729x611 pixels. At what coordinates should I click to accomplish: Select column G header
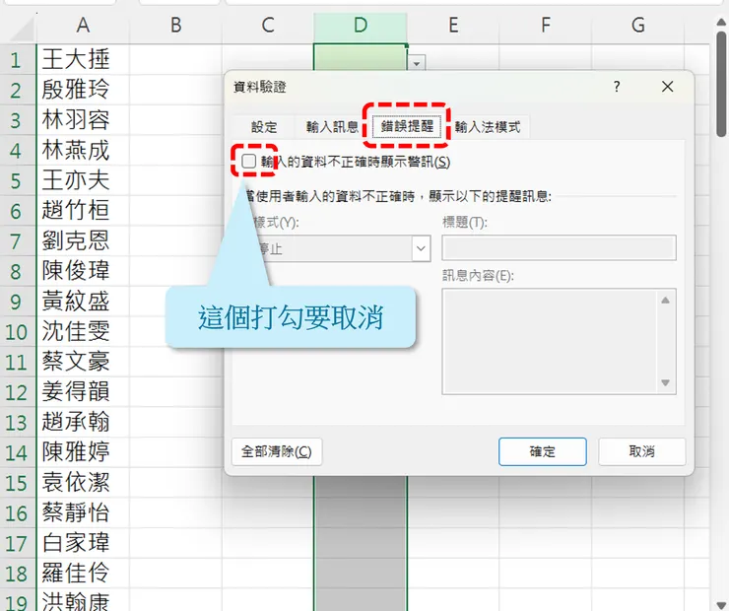pos(638,25)
